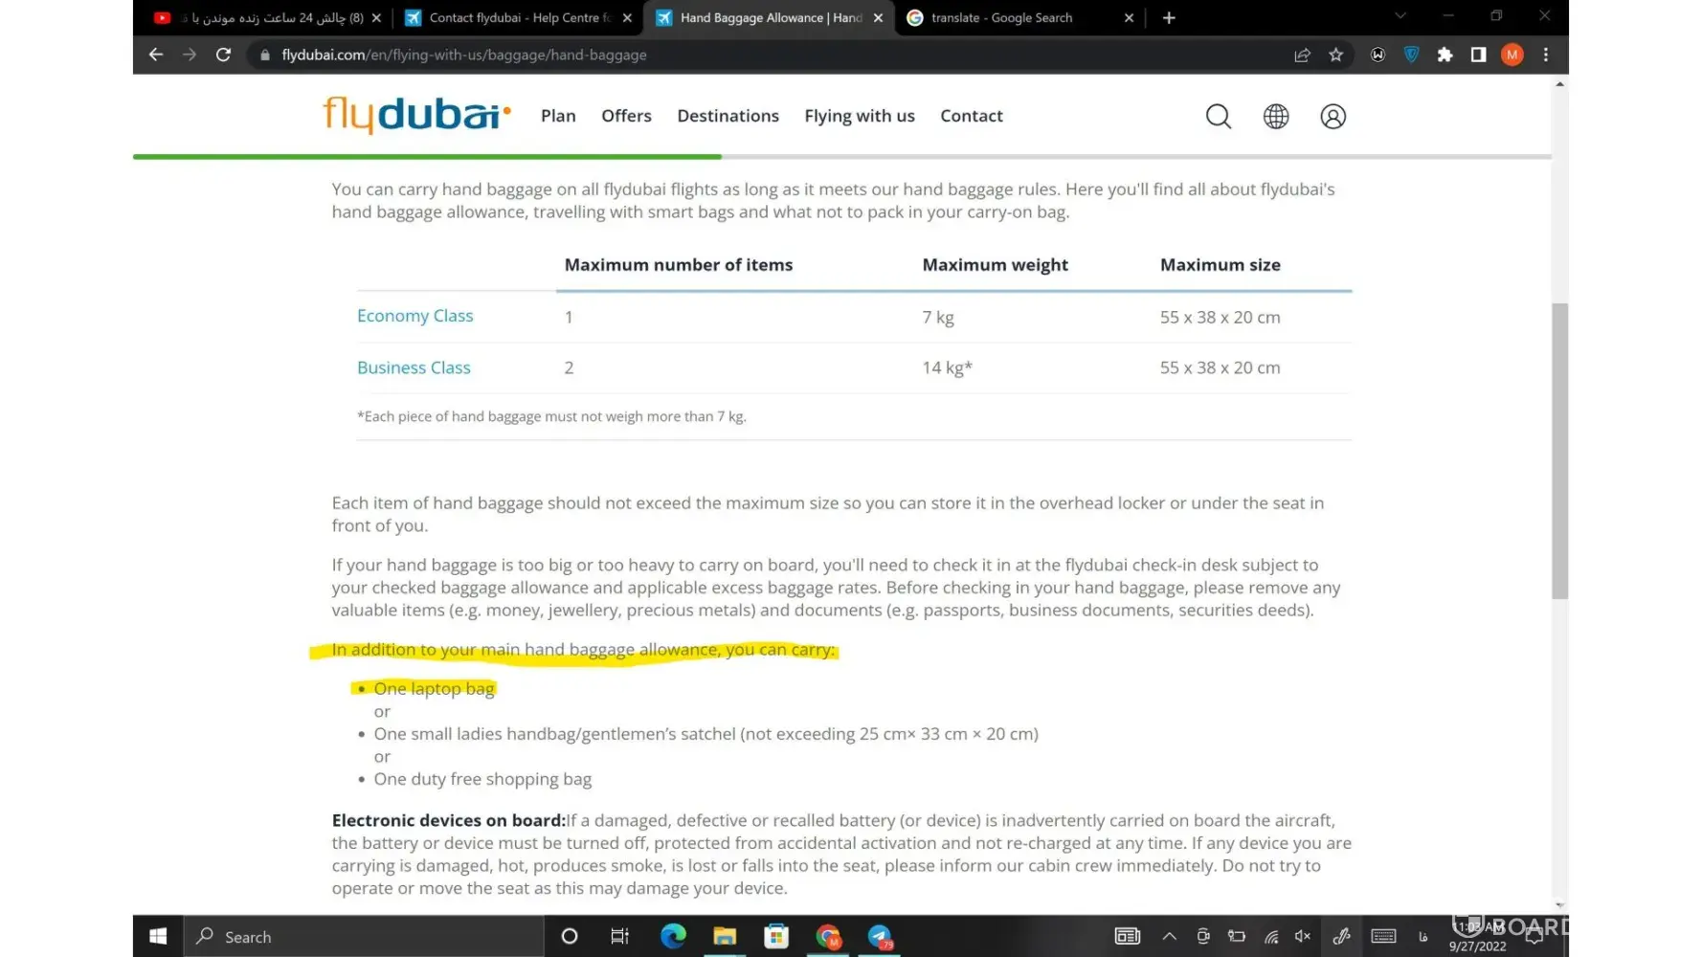
Task: Click the 'One laptop bag' list item
Action: pos(434,688)
